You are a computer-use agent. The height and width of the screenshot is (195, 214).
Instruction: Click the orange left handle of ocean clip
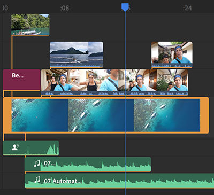tap(7, 115)
